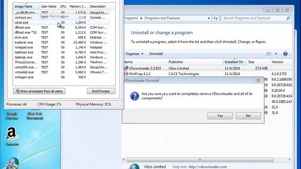Viewport: 301px width, 169px height.
Task: Sort processes by User Name column
Action: pos(48,7)
